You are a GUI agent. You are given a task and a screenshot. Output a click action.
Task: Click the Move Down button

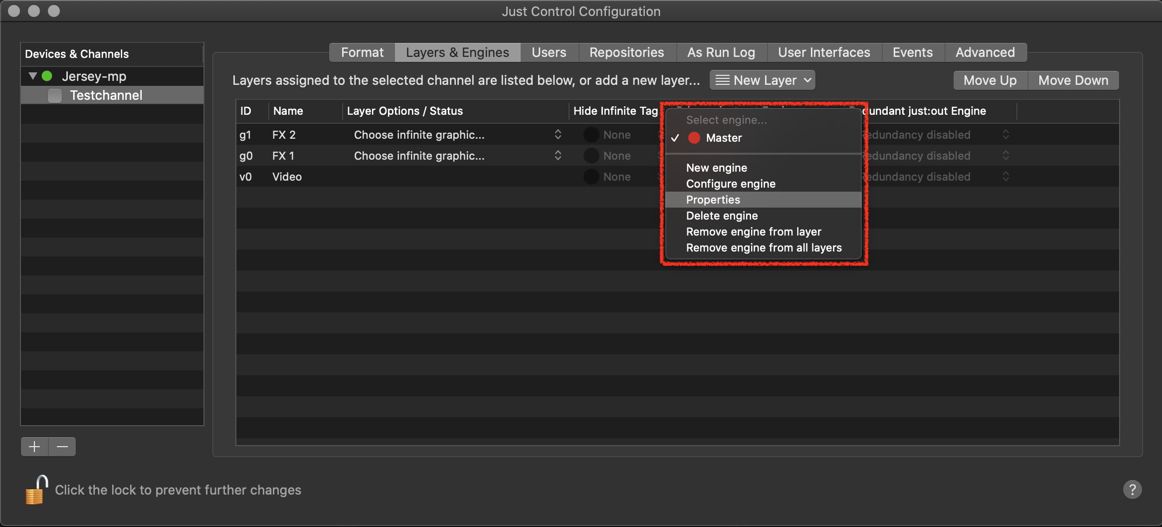pyautogui.click(x=1073, y=80)
